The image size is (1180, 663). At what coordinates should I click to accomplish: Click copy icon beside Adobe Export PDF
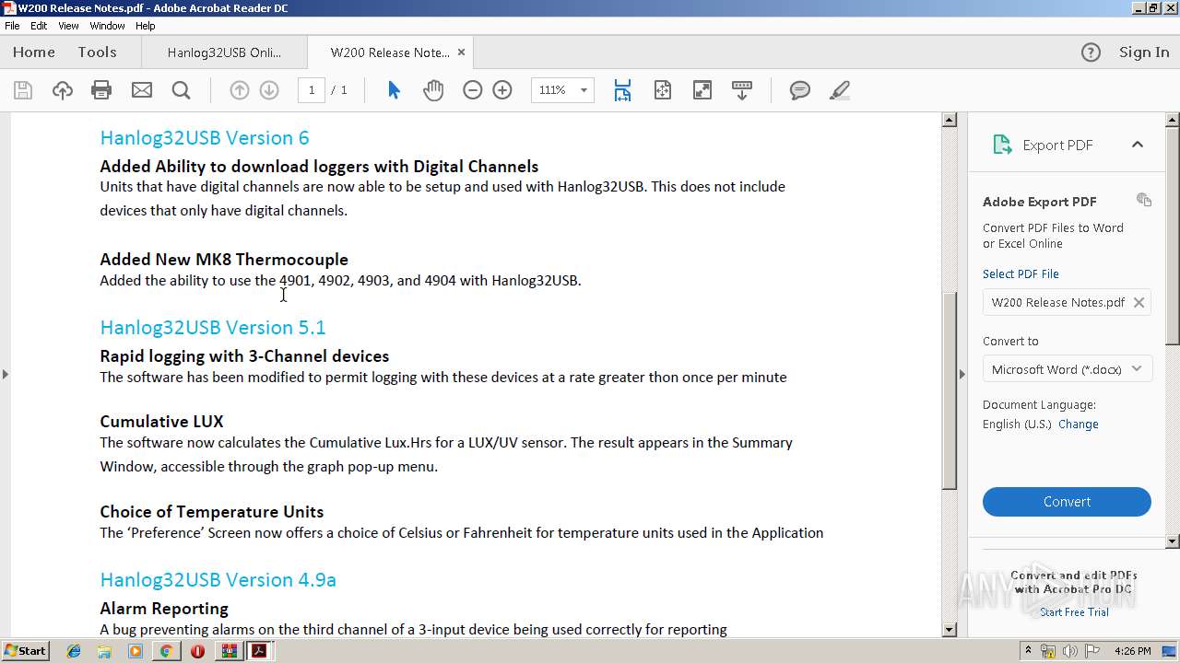coord(1144,200)
